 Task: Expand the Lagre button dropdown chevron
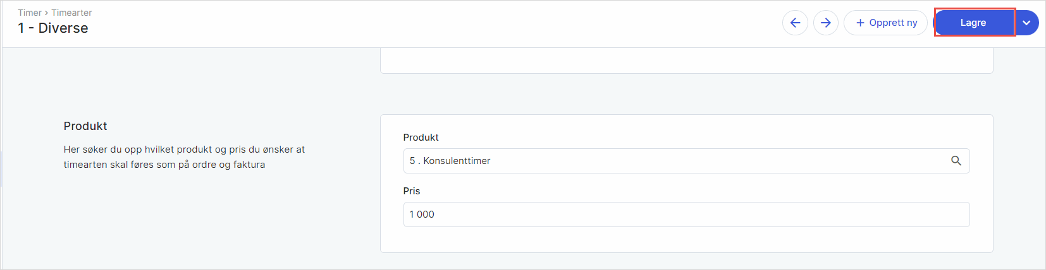click(1026, 23)
